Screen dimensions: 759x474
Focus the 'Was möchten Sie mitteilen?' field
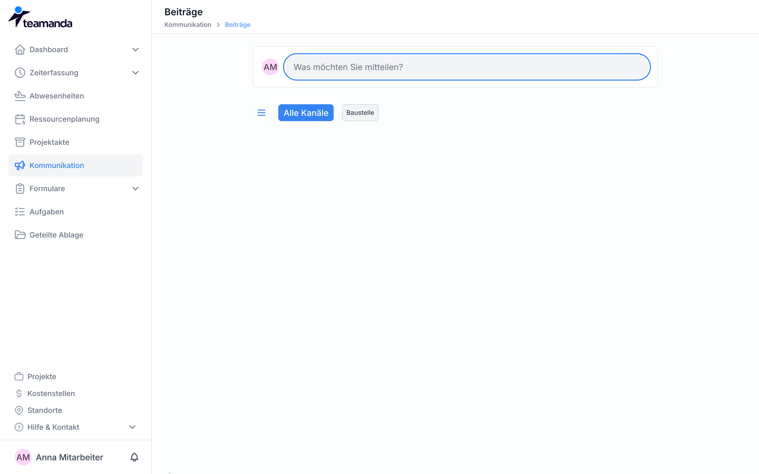pos(467,67)
